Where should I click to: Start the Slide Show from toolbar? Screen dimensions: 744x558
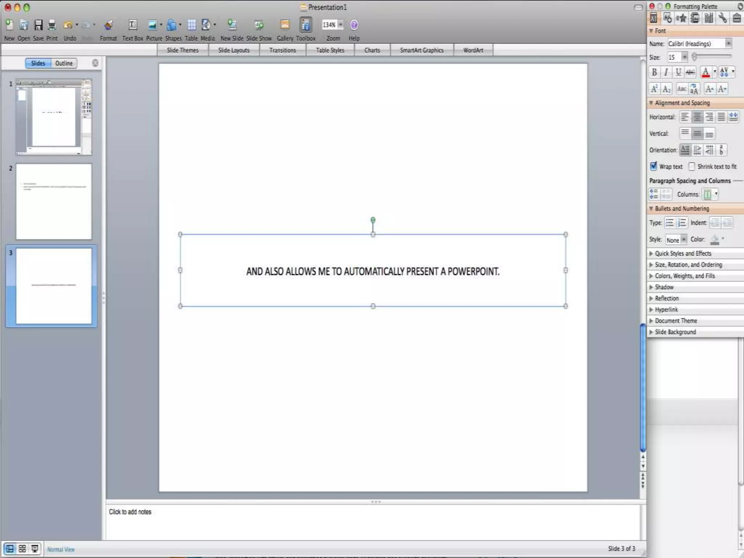tap(259, 25)
